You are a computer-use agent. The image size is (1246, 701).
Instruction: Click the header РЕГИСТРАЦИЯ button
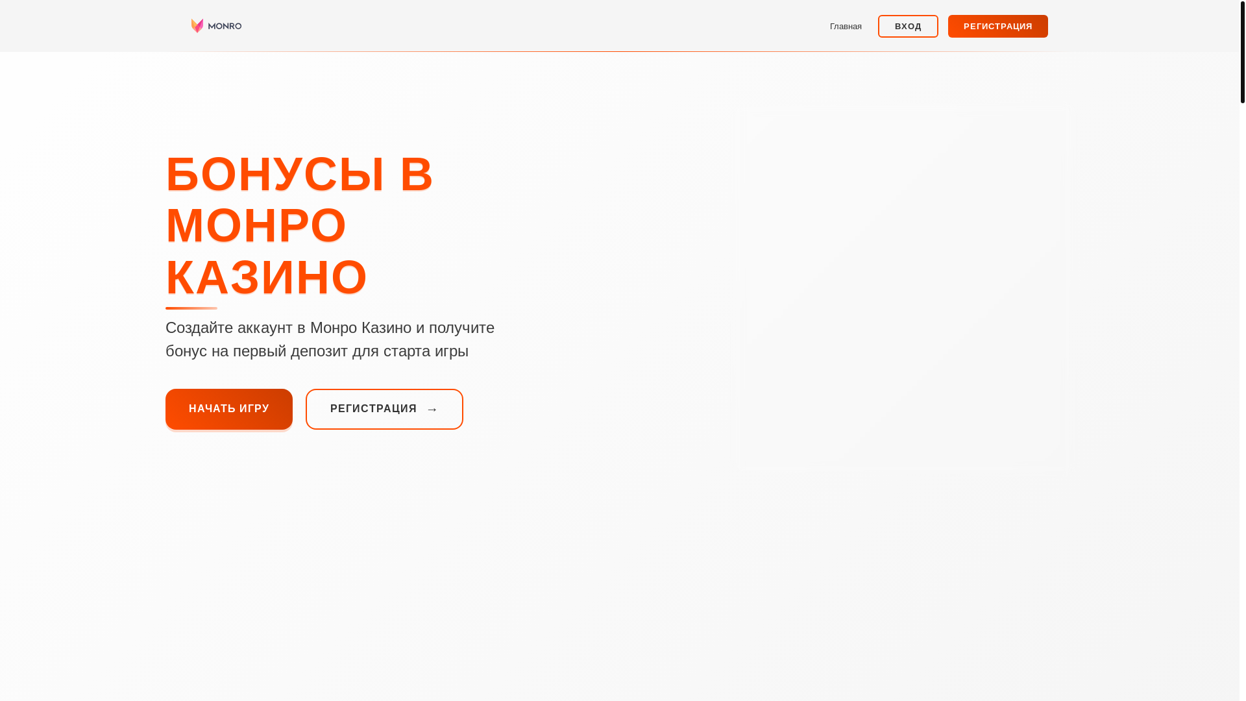[x=997, y=27]
